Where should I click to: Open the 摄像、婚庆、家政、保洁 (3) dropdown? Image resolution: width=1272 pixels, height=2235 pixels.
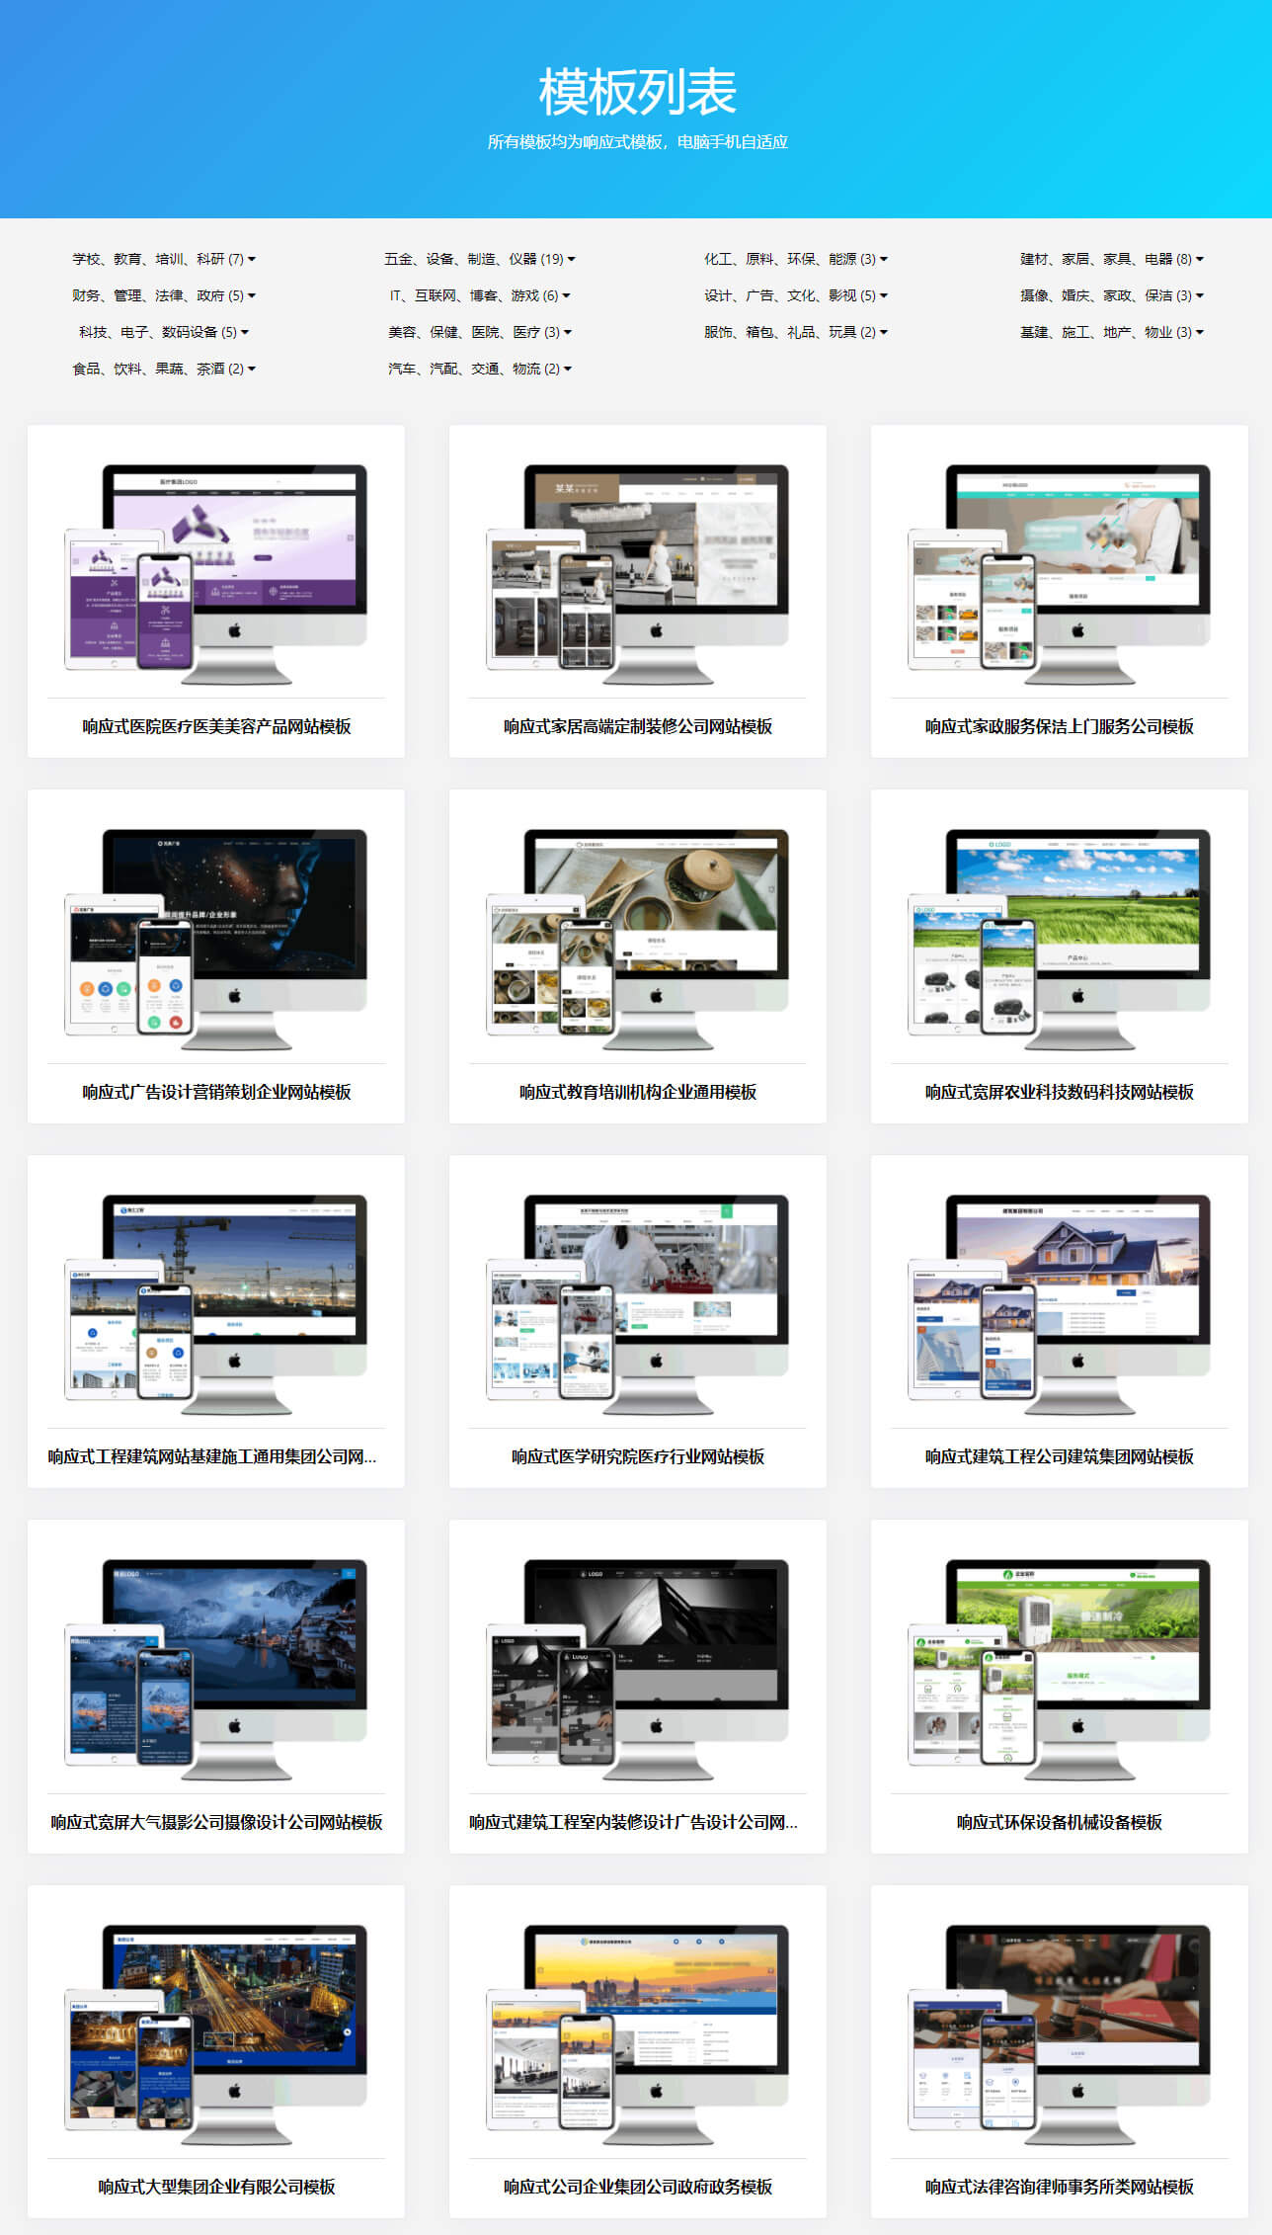(x=1112, y=295)
